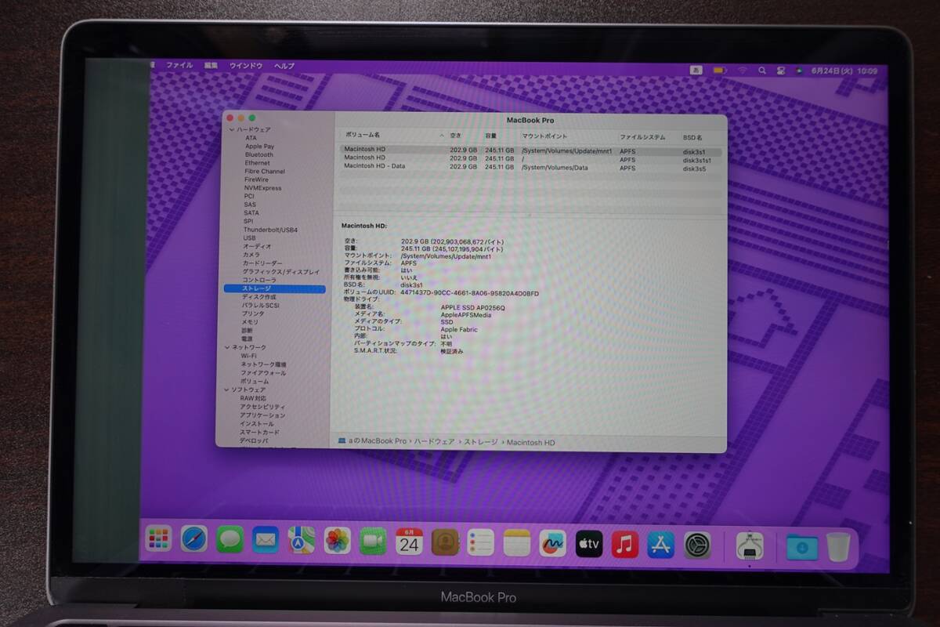
Task: Open Calendar showing 24 in the Dock
Action: click(x=410, y=541)
